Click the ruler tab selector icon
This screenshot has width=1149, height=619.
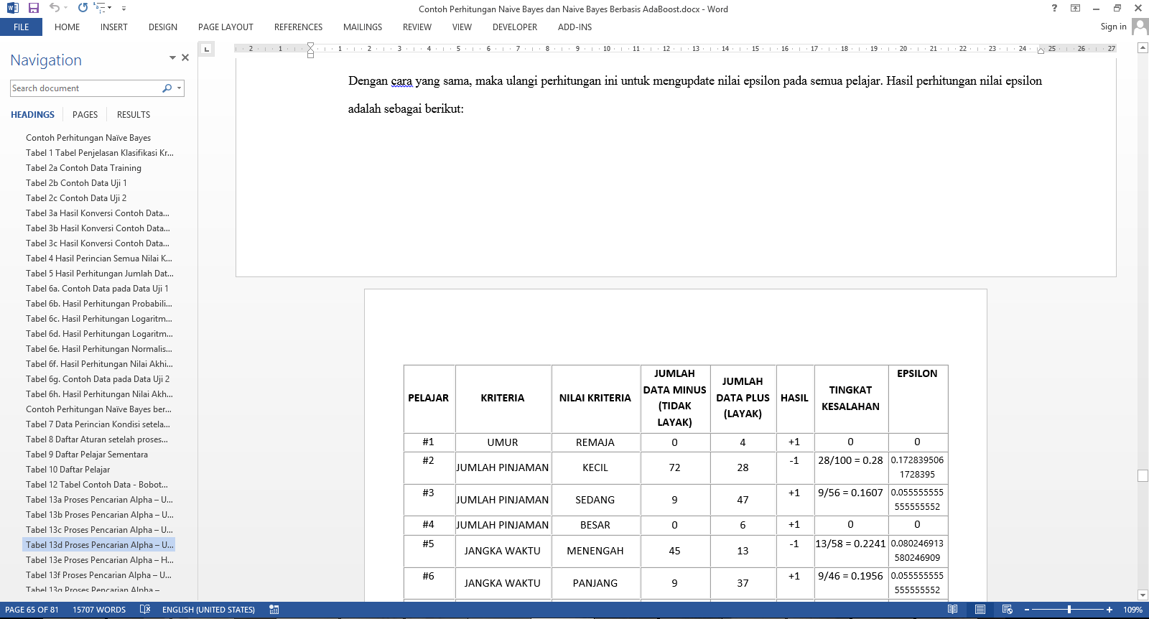point(207,49)
